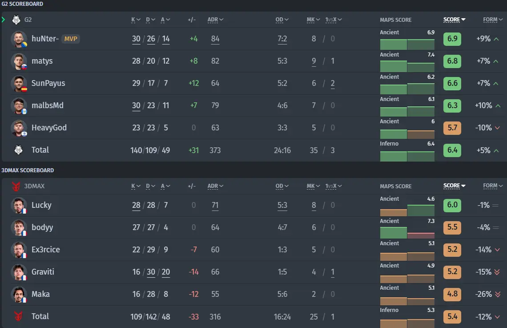Click malbsMd form up-arrow icon
Screen dimensions: 507x328
point(498,106)
